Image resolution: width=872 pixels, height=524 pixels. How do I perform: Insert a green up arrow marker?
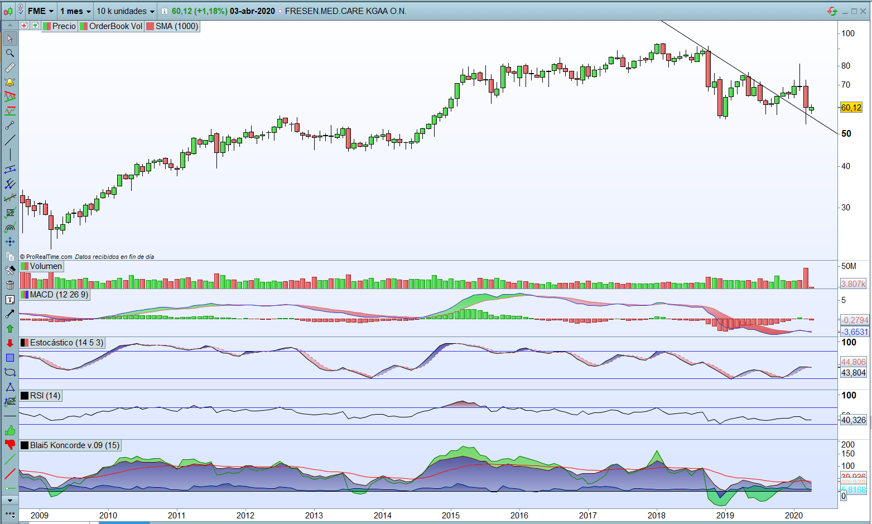coord(9,329)
